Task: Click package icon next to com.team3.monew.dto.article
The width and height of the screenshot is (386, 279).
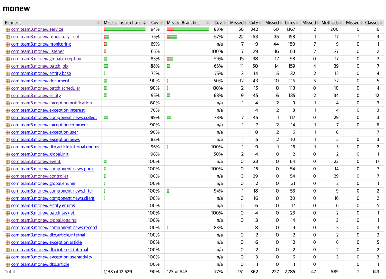Action: [x=8, y=264]
